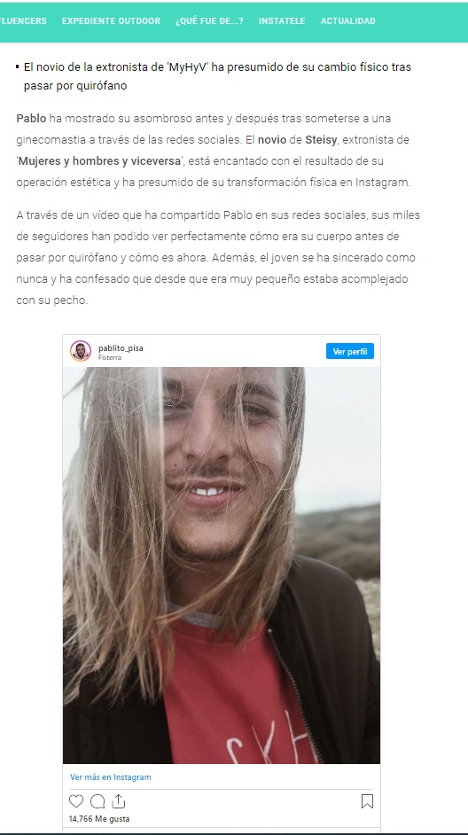468x835 pixels.
Task: Click the 14,766 Me gusta count
Action: (99, 818)
